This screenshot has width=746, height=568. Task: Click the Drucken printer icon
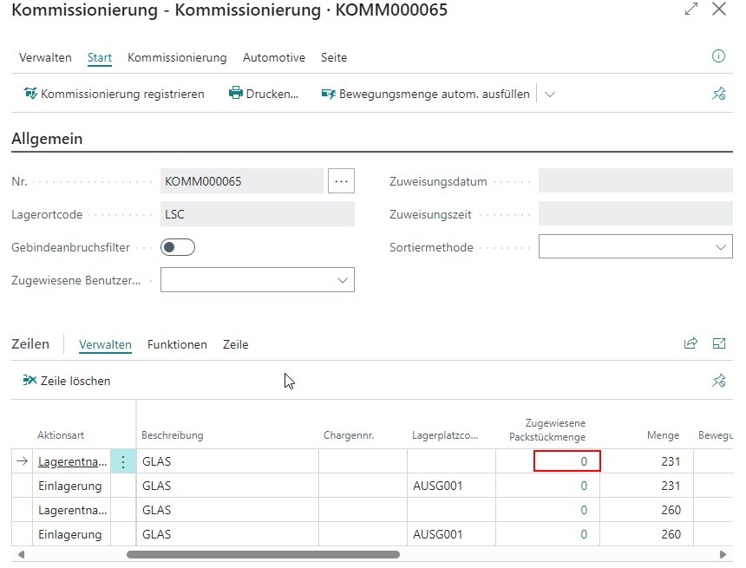point(236,94)
